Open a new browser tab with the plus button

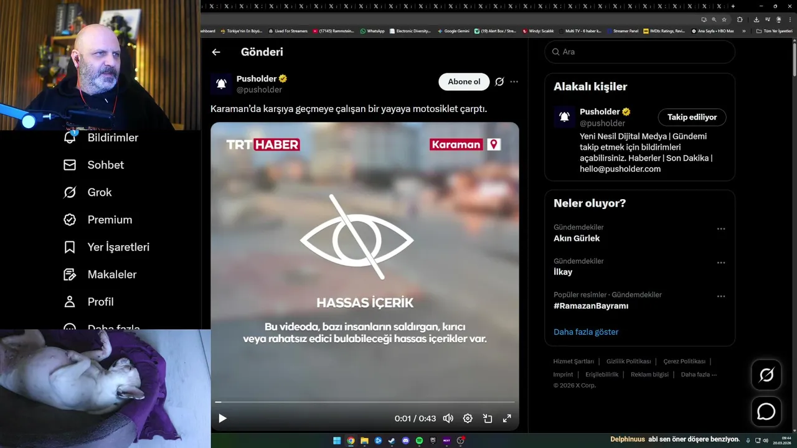(733, 6)
